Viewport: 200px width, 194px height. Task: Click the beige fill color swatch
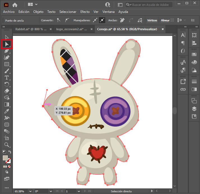click(5, 158)
